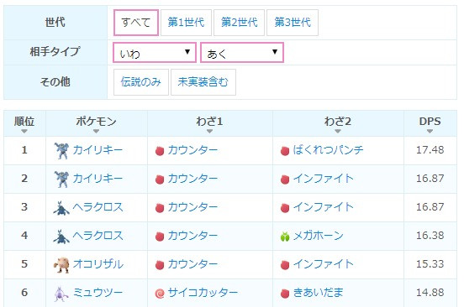Sort by the 順位 column header
This screenshot has height=307, width=464.
coord(24,123)
